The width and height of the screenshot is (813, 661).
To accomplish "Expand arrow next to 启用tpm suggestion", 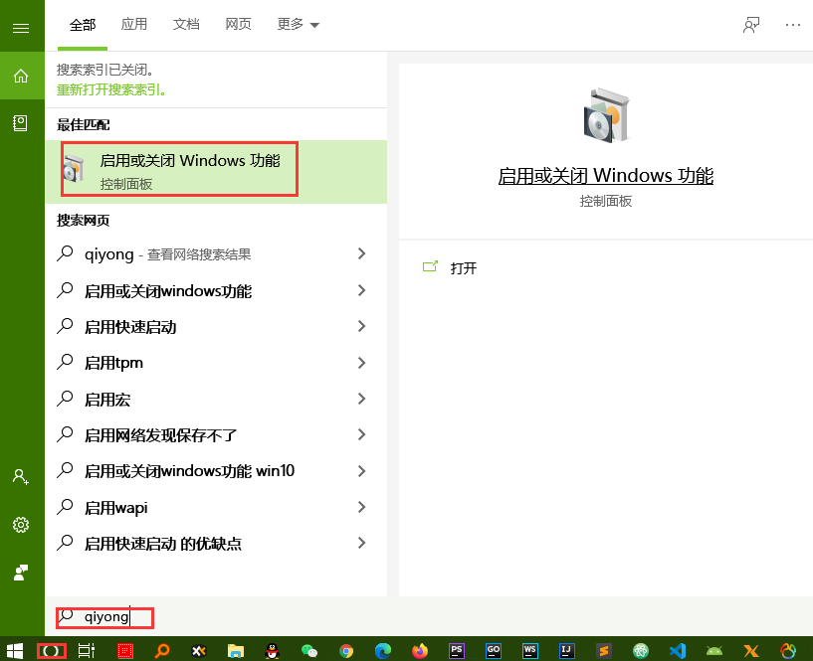I will (x=361, y=363).
